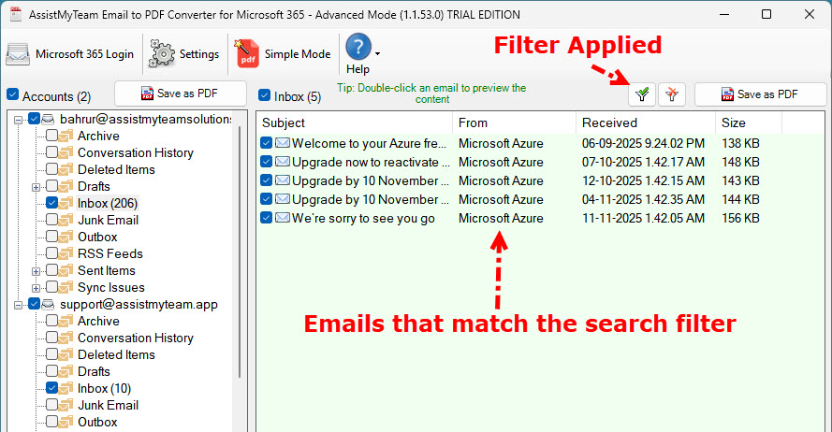Click Save as PDF button above the email list
The image size is (832, 432).
point(760,94)
